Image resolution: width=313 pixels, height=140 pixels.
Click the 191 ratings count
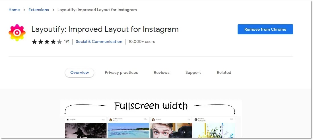[67, 42]
